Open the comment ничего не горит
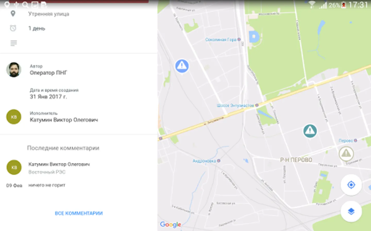The width and height of the screenshot is (371, 231). click(47, 185)
